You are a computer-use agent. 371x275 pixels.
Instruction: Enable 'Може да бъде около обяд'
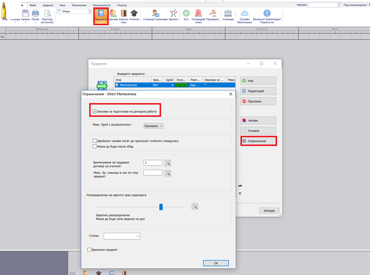[x=94, y=146]
